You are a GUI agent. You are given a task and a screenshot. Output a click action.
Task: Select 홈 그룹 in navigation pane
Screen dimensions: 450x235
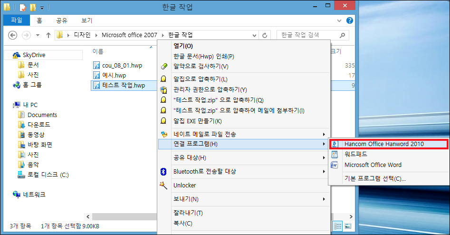(32, 85)
